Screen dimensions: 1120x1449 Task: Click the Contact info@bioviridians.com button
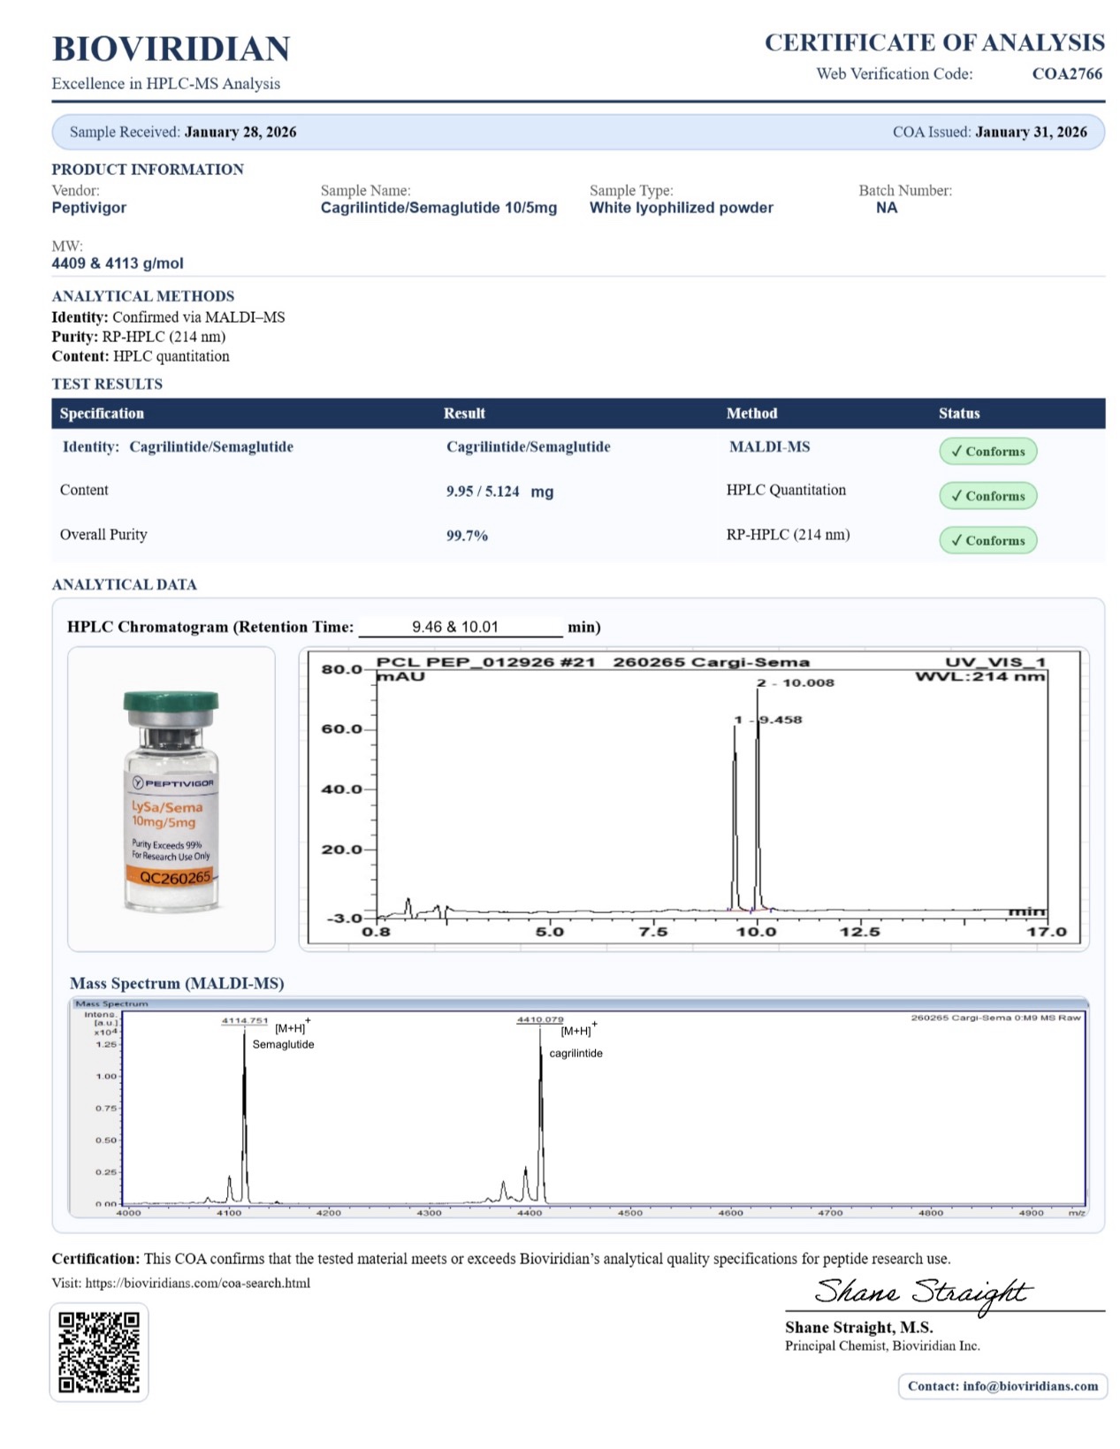tap(1002, 1385)
